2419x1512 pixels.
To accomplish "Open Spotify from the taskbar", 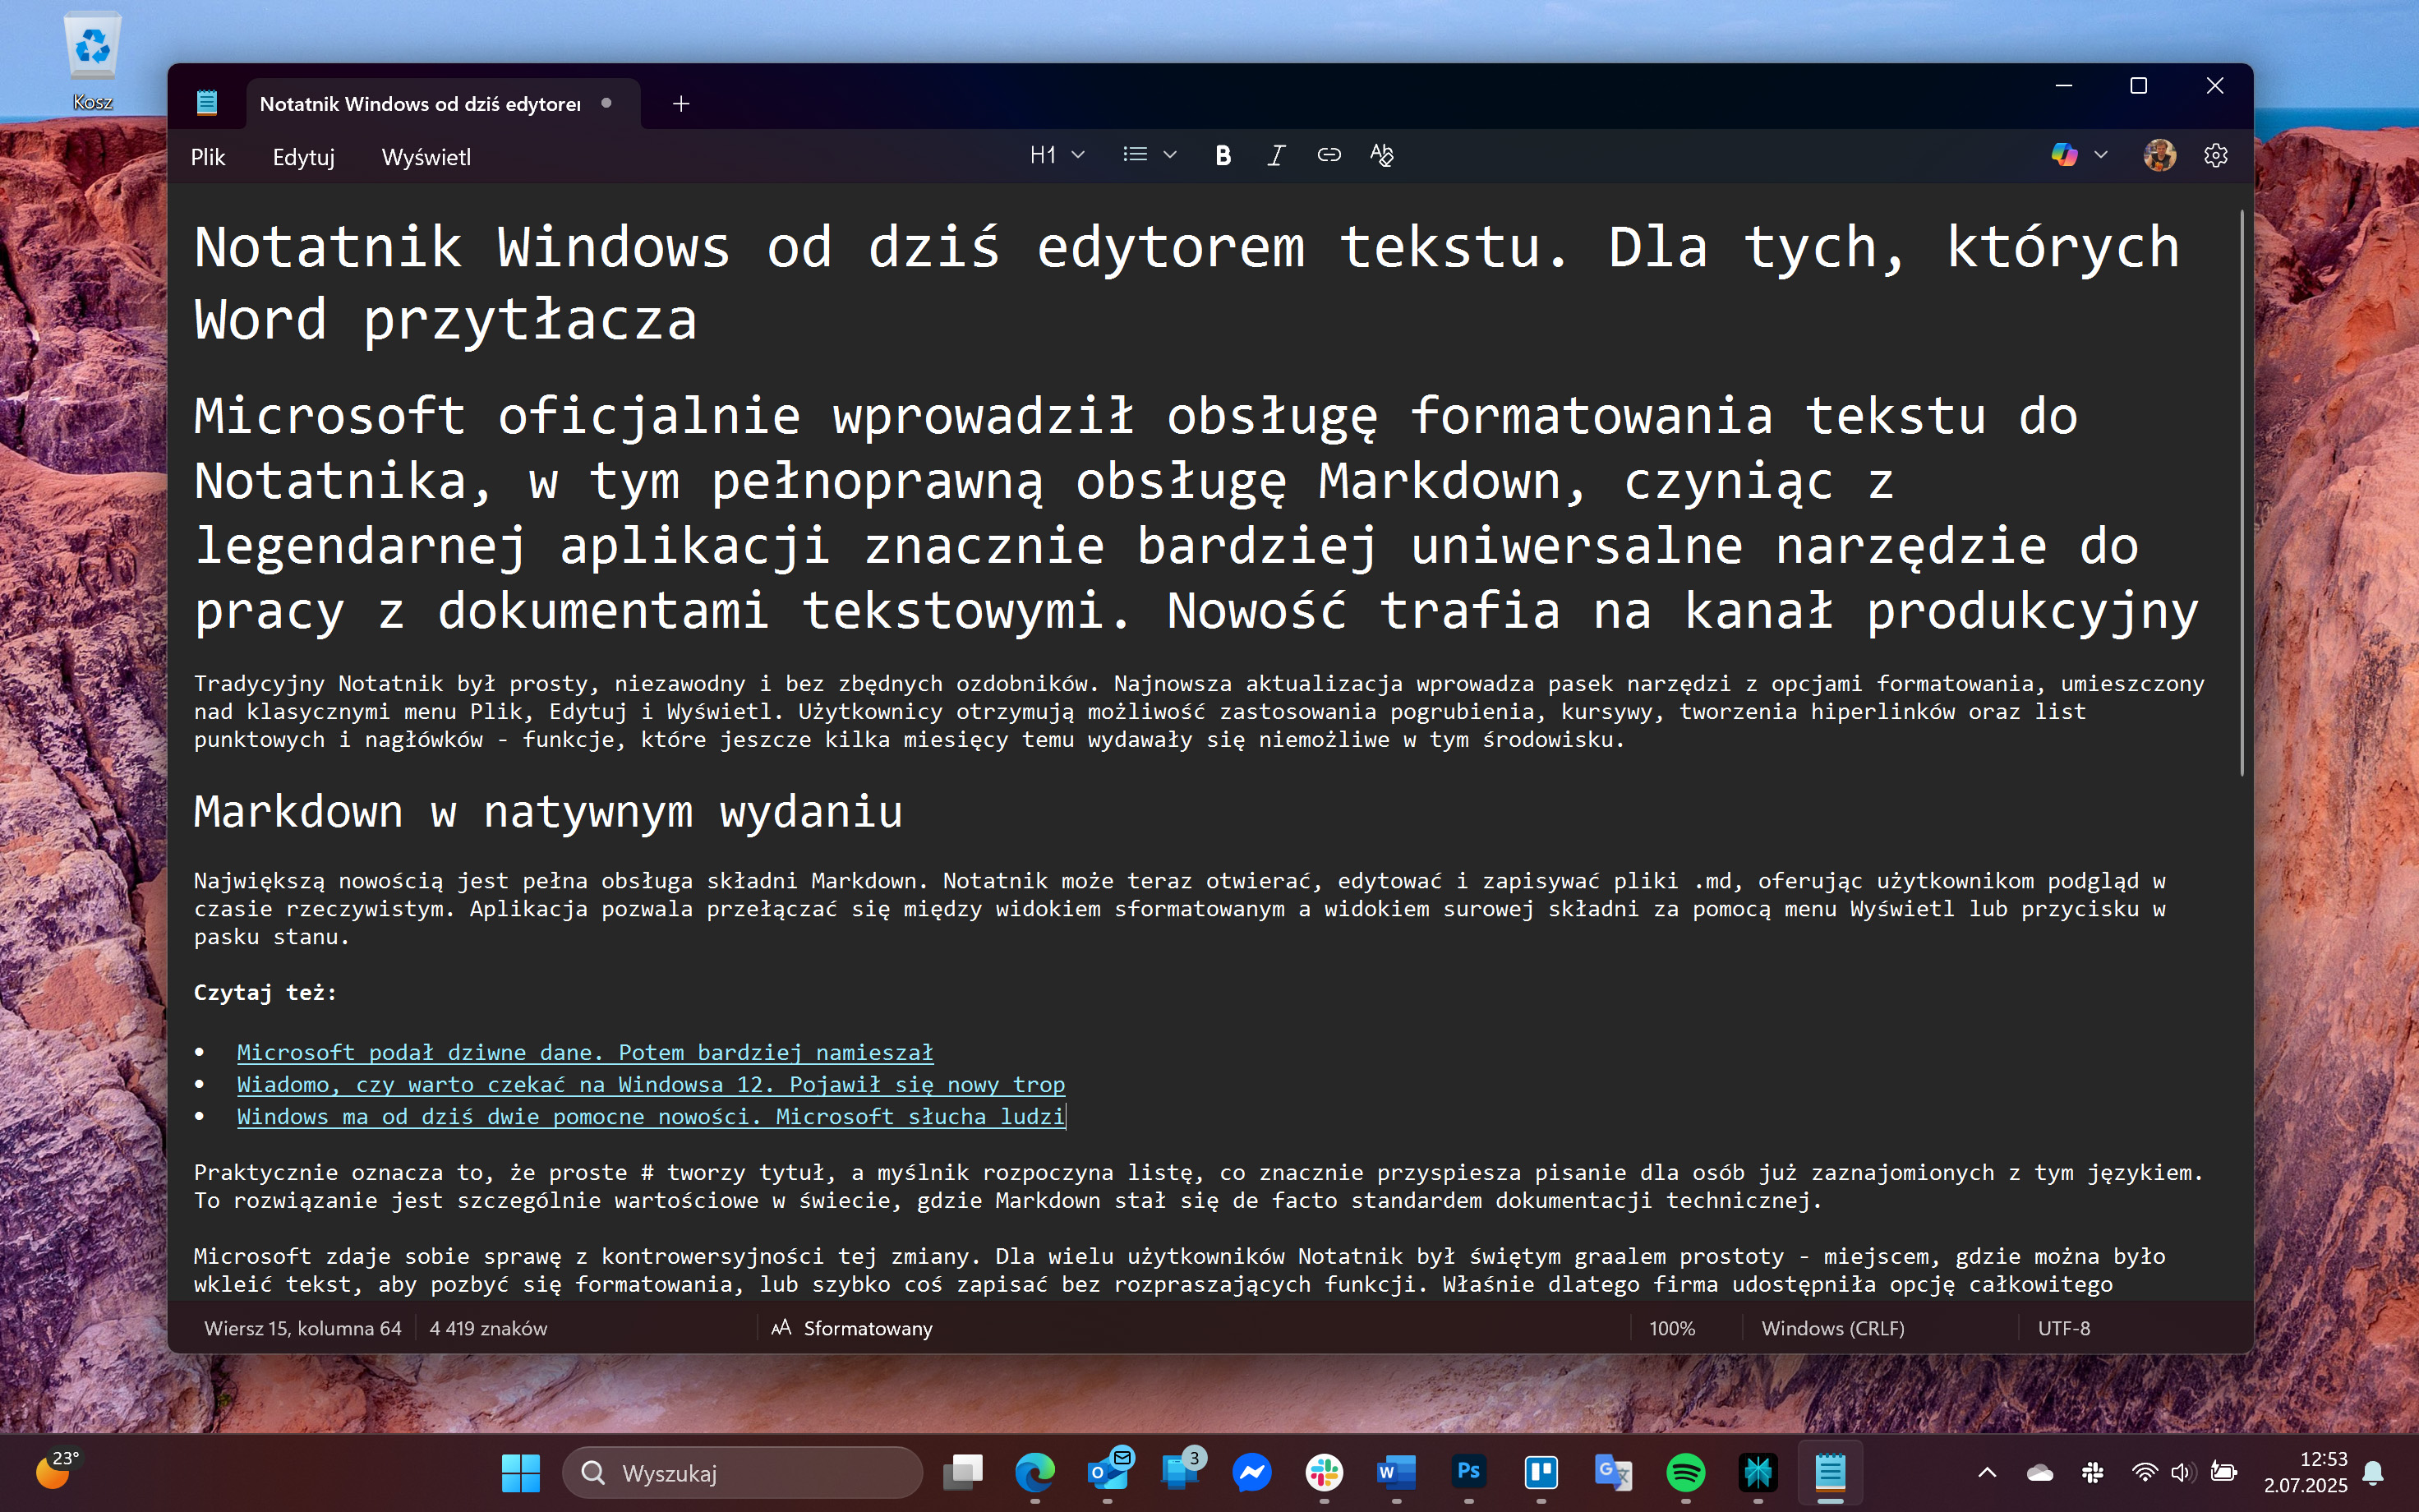I will pos(1685,1472).
